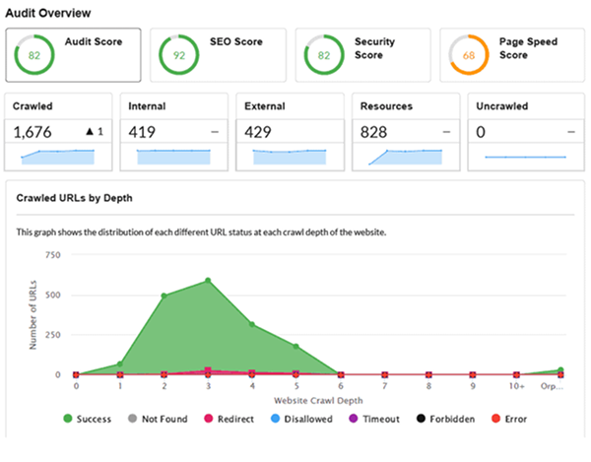Toggle the Success series in legend
This screenshot has height=462, width=591.
point(88,419)
